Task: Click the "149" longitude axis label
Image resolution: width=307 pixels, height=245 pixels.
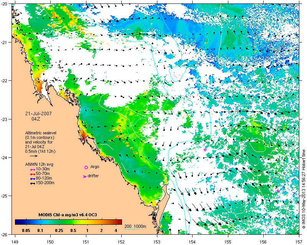Action: (x=15, y=241)
